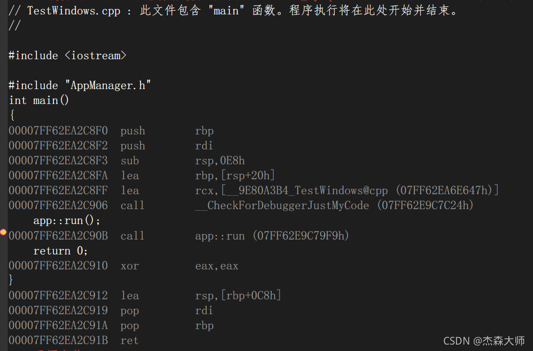The height and width of the screenshot is (351, 533).
Task: Select the pop rdi instruction line
Action: pos(111,310)
